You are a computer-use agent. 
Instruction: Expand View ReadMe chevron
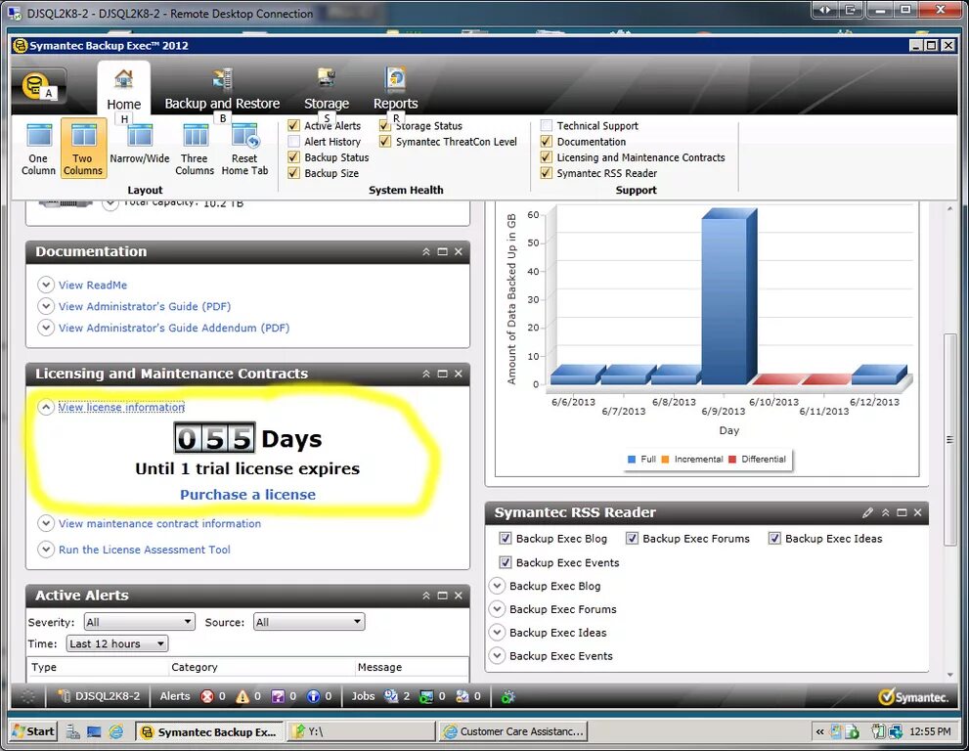pos(46,285)
